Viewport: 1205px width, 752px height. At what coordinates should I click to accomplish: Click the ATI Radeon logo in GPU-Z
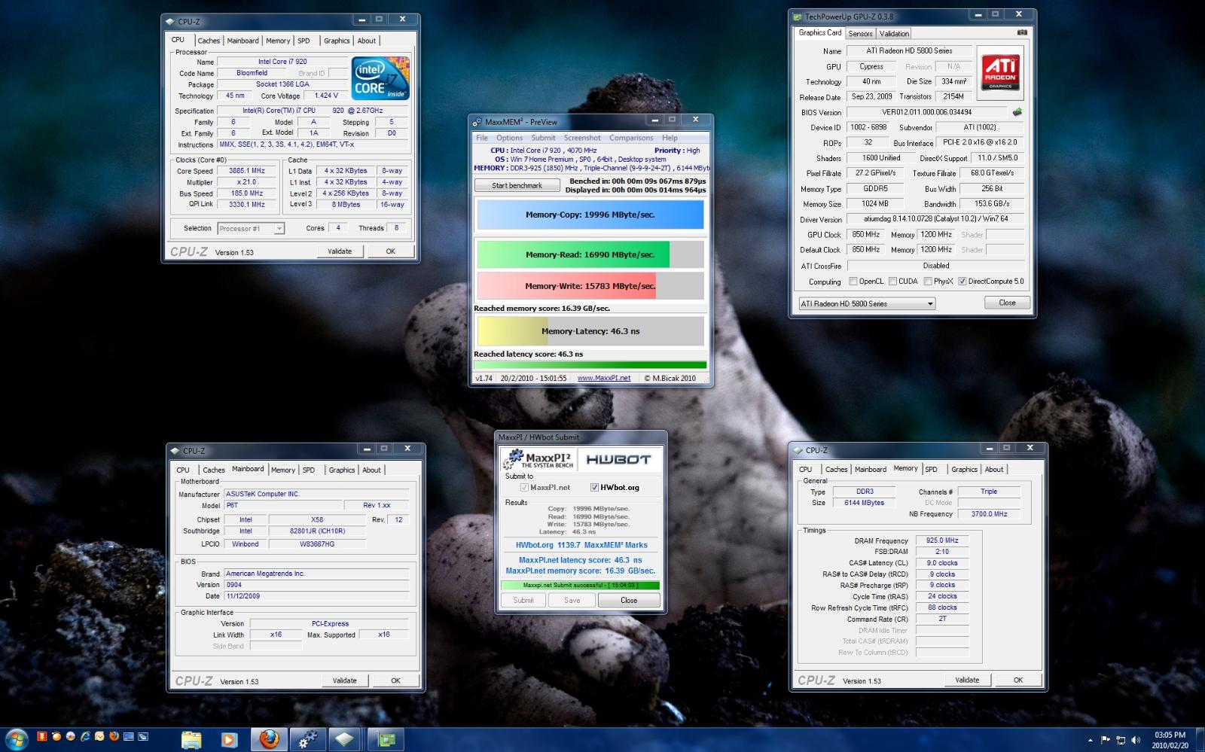(1000, 73)
